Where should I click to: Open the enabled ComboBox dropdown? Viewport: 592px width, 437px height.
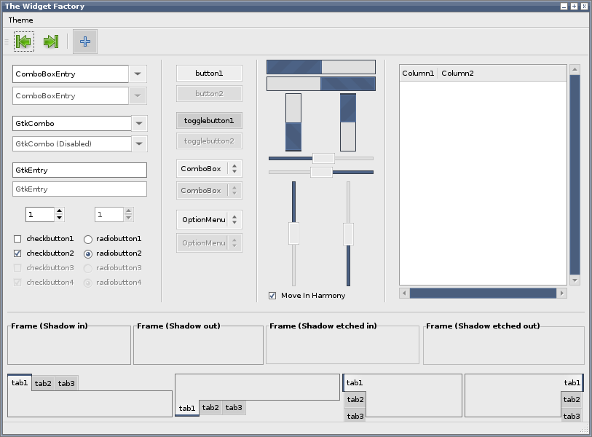pos(209,169)
